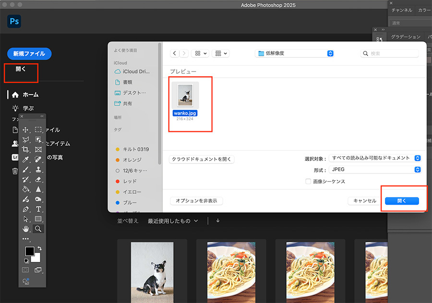The height and width of the screenshot is (303, 432).
Task: Open 学ぶ in Photoshop sidebar
Action: pos(23,108)
